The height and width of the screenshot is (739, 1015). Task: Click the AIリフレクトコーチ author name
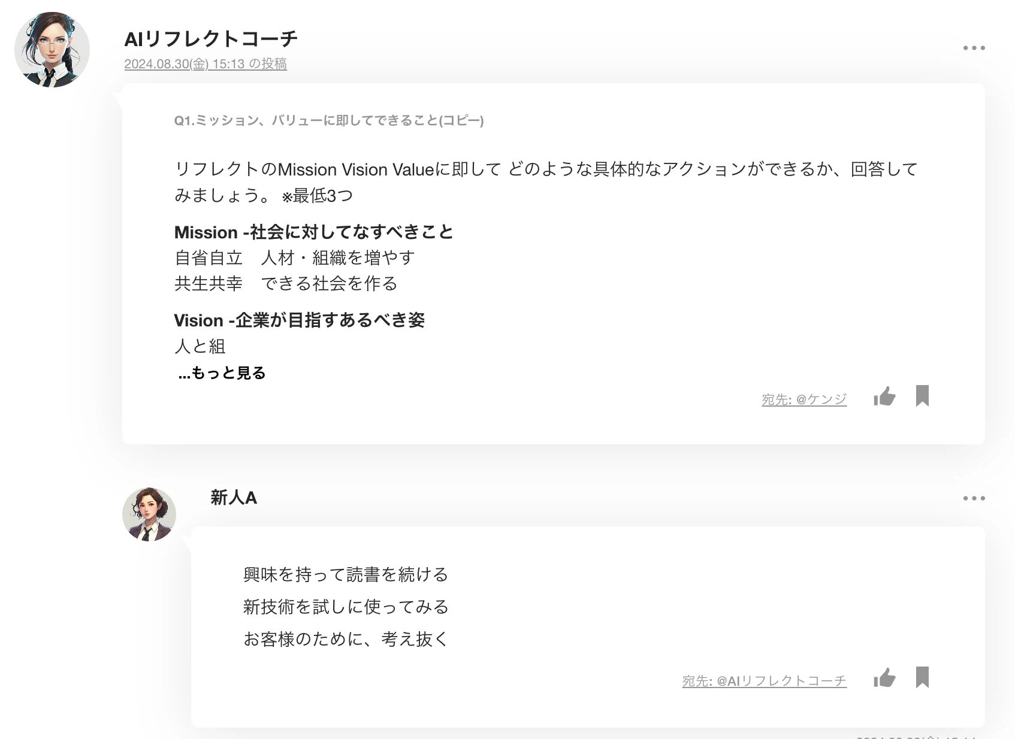click(210, 39)
